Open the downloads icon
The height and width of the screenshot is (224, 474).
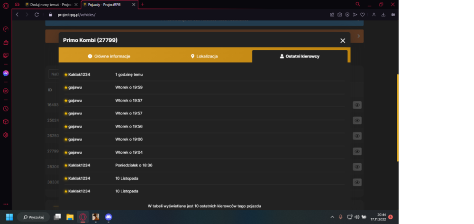pyautogui.click(x=383, y=15)
